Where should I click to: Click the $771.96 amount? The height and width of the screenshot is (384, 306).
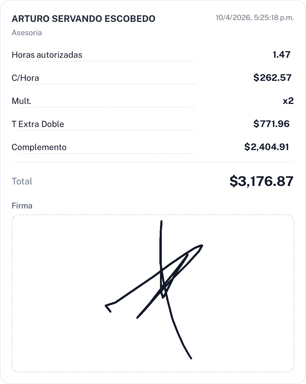(x=271, y=124)
